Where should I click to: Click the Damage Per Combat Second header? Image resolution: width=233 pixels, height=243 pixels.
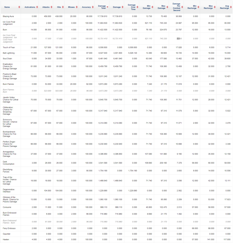click(x=176, y=7)
